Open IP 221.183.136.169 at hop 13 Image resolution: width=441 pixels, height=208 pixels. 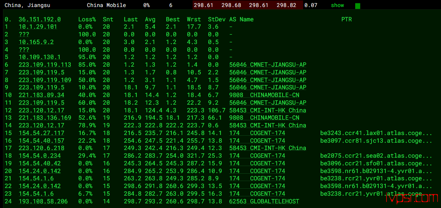click(45, 118)
